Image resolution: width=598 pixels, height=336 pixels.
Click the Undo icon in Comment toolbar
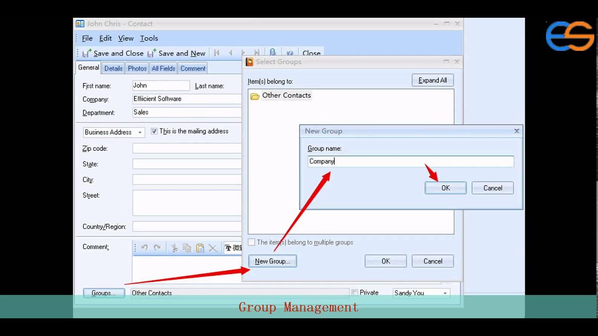(x=144, y=248)
